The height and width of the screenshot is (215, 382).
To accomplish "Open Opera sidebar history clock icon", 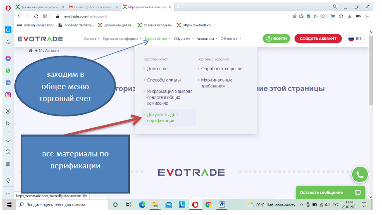I will 8,152.
